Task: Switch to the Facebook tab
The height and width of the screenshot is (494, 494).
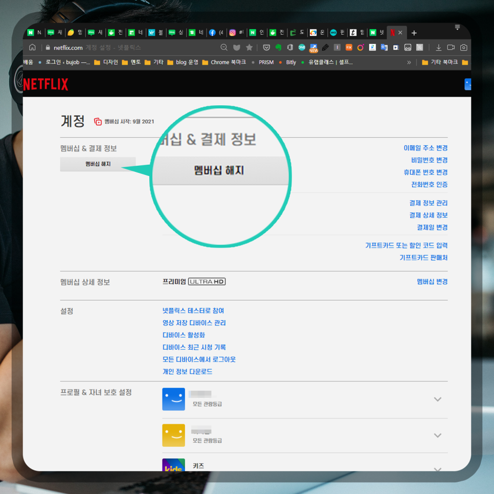Action: [217, 32]
